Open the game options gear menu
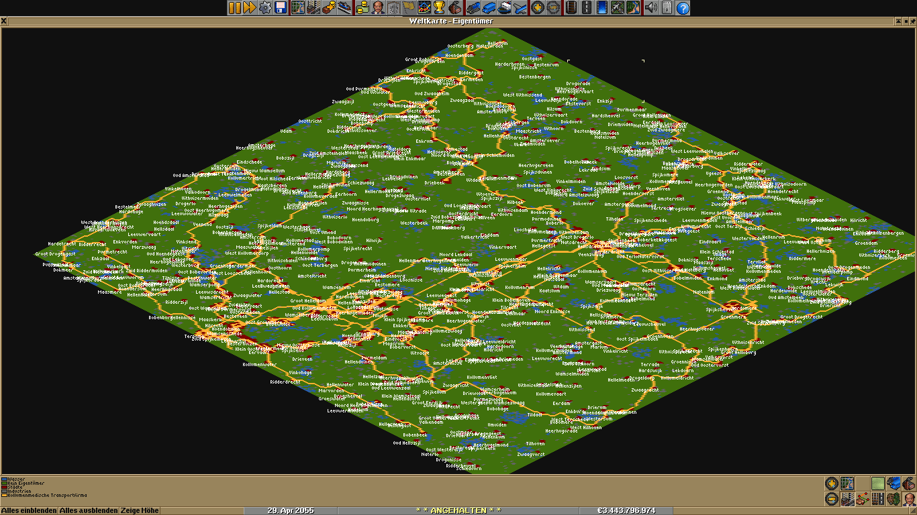 265,8
